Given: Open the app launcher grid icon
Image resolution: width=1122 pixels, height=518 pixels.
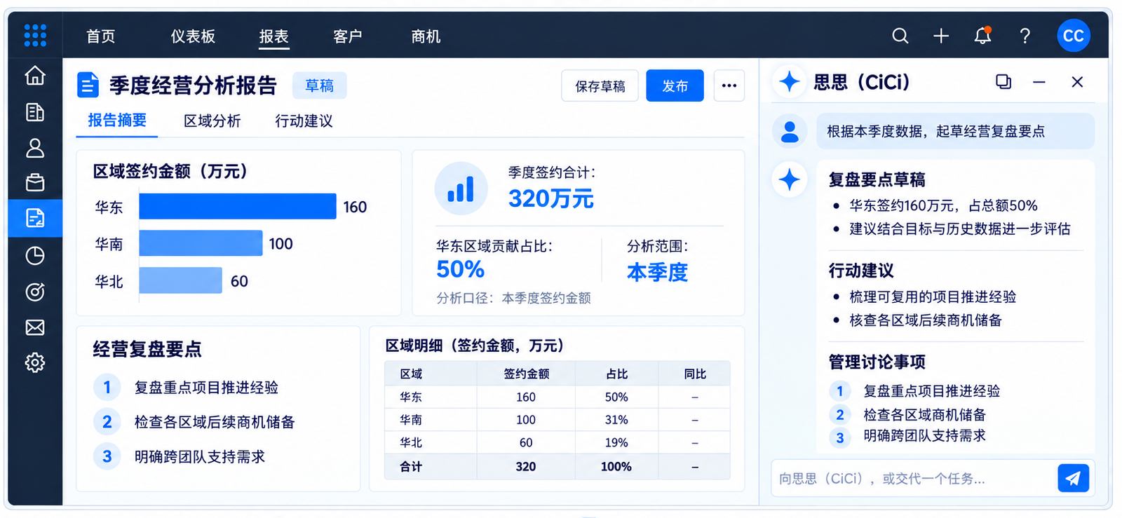Looking at the screenshot, I should (x=35, y=35).
